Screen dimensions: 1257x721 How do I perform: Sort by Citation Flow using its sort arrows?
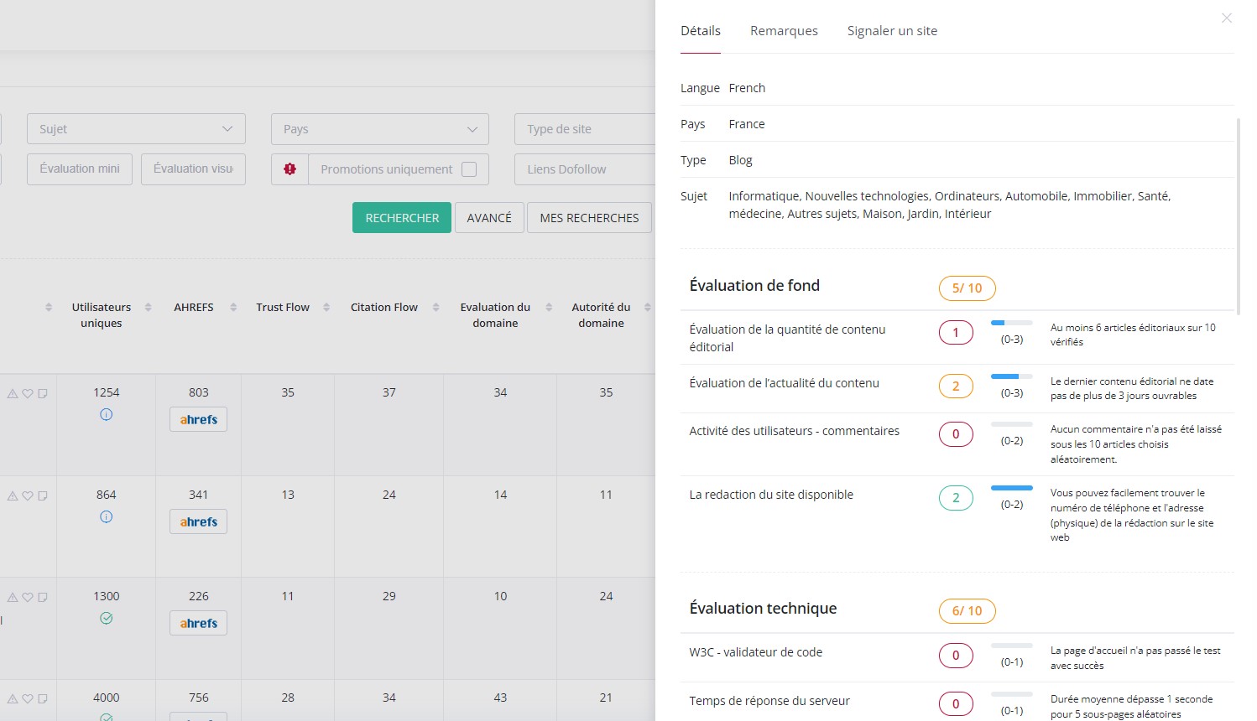point(436,308)
